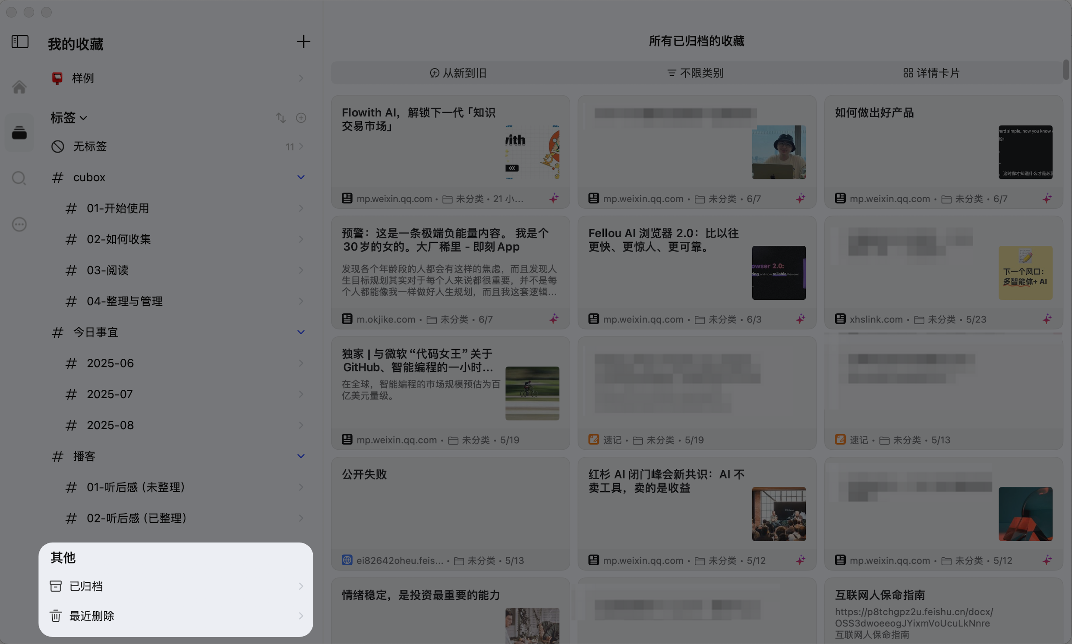This screenshot has height=644, width=1072.
Task: Click the Flowith card thumbnail image
Action: point(532,152)
